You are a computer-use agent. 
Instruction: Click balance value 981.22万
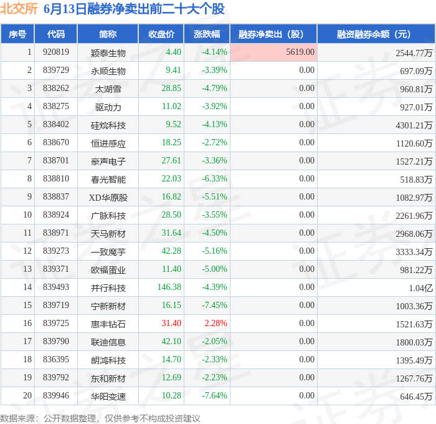click(416, 270)
